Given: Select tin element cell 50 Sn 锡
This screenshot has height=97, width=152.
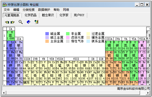Looking at the screenshot, I should tap(118, 76).
